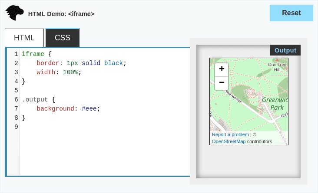Screen dimensions: 318x193
Task: Zoom in the map with plus button
Action: pyautogui.click(x=222, y=69)
